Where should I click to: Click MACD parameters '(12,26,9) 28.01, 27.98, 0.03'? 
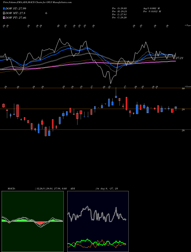[51, 189]
